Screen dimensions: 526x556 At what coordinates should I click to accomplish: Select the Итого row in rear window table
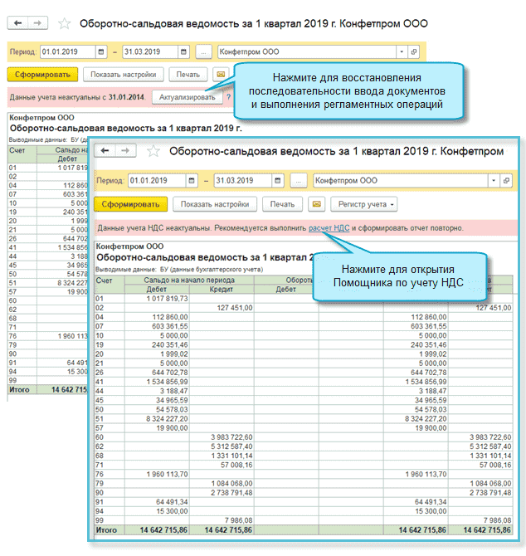pos(48,389)
